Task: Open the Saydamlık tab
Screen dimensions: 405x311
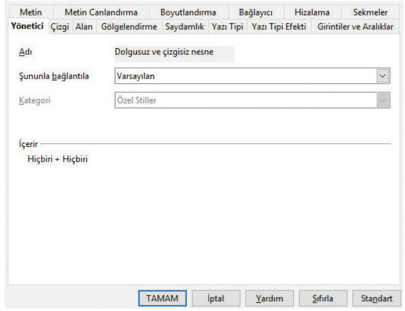Action: 184,27
